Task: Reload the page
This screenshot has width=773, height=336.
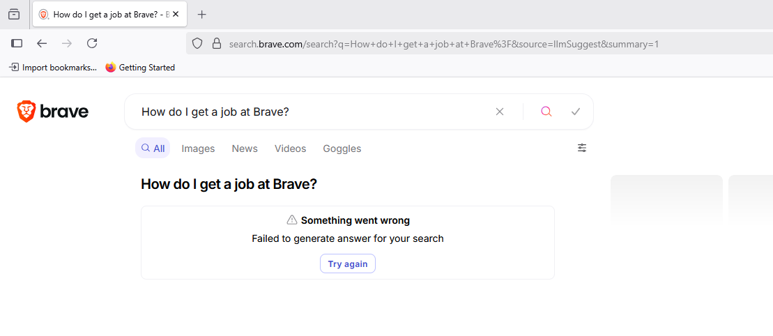Action: [x=92, y=43]
